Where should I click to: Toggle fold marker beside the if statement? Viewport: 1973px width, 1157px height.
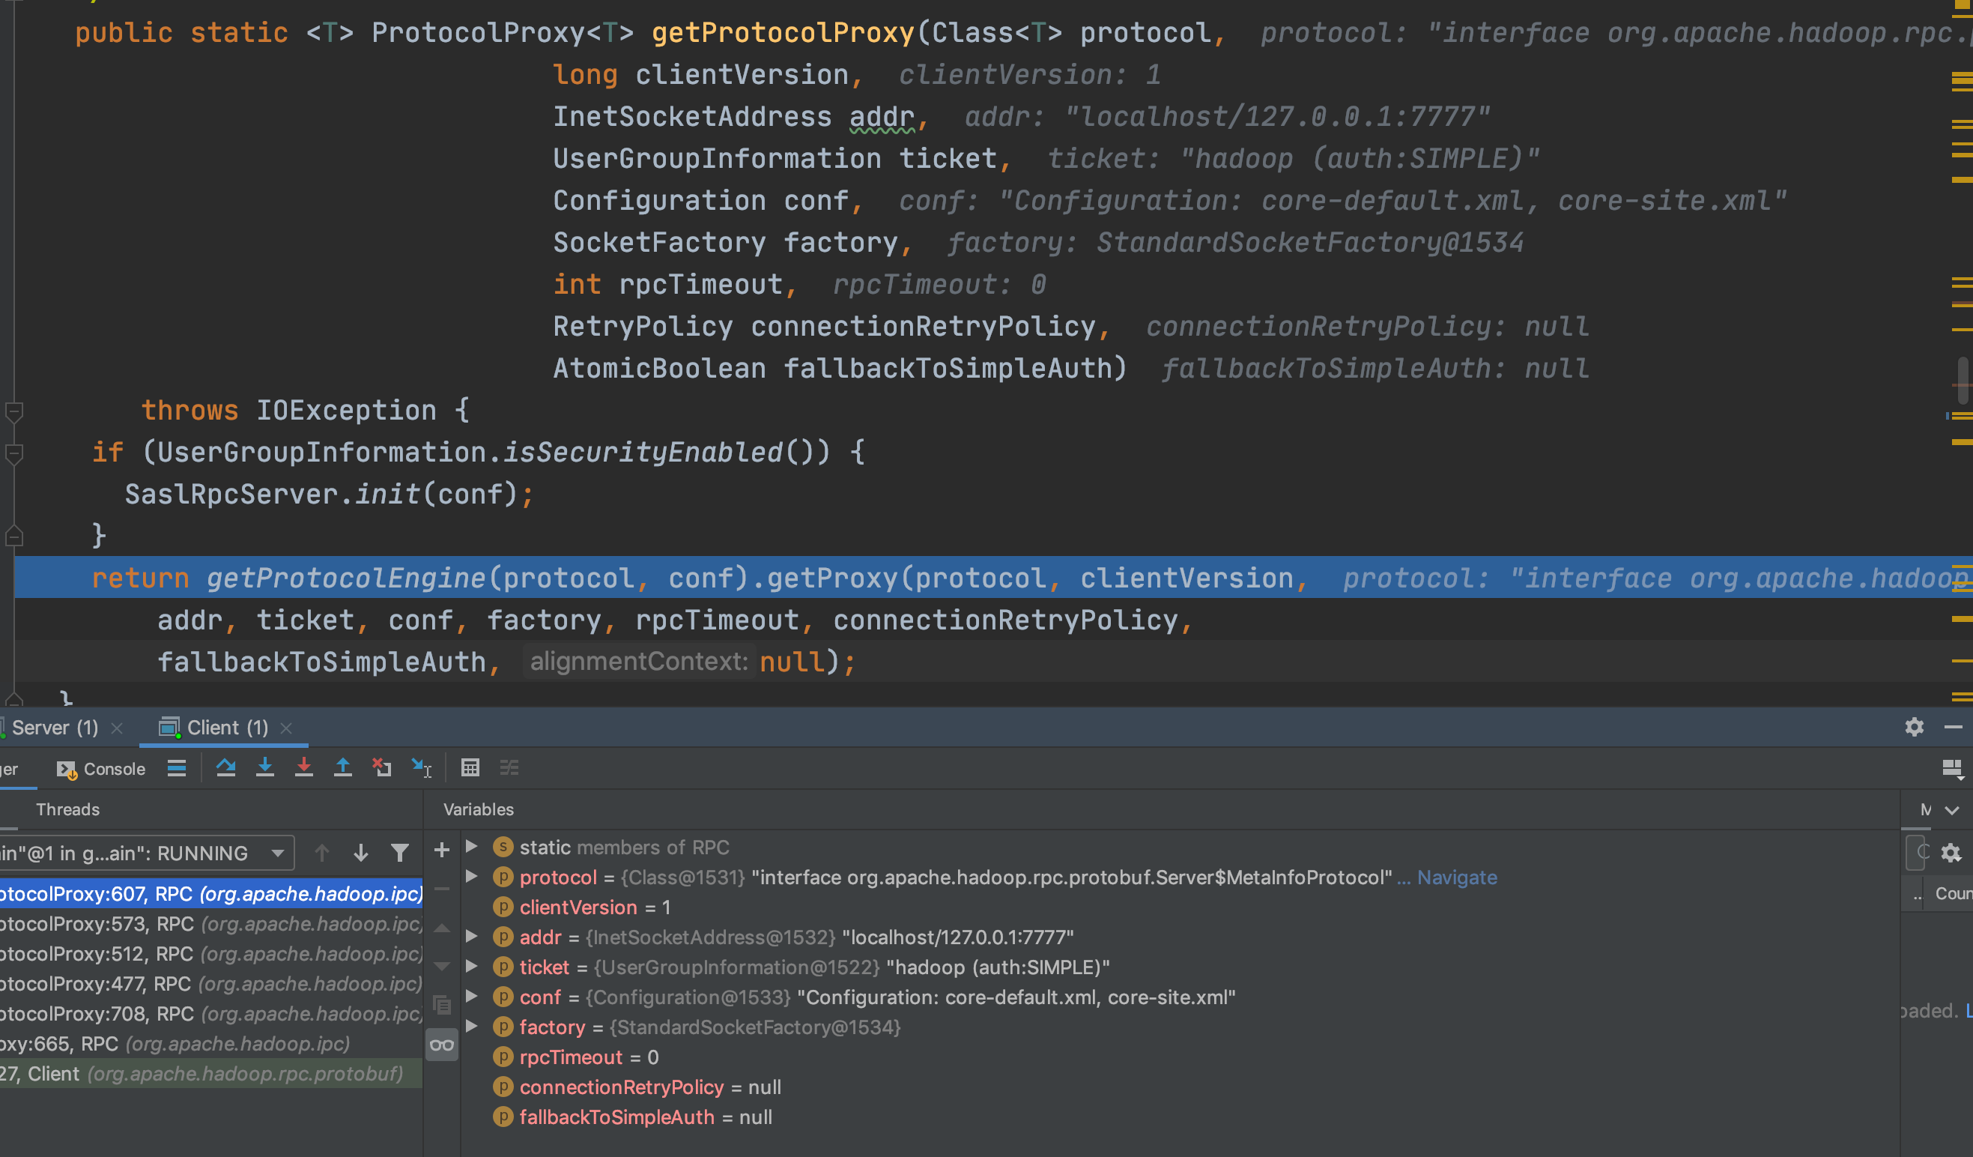click(x=14, y=453)
